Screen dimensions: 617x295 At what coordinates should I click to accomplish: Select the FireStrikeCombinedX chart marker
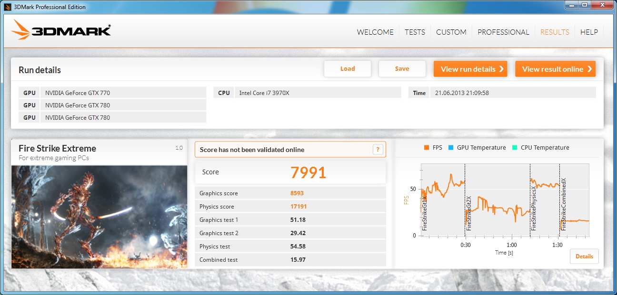564,205
